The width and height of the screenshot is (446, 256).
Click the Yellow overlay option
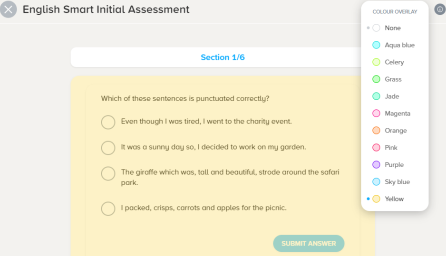[376, 199]
